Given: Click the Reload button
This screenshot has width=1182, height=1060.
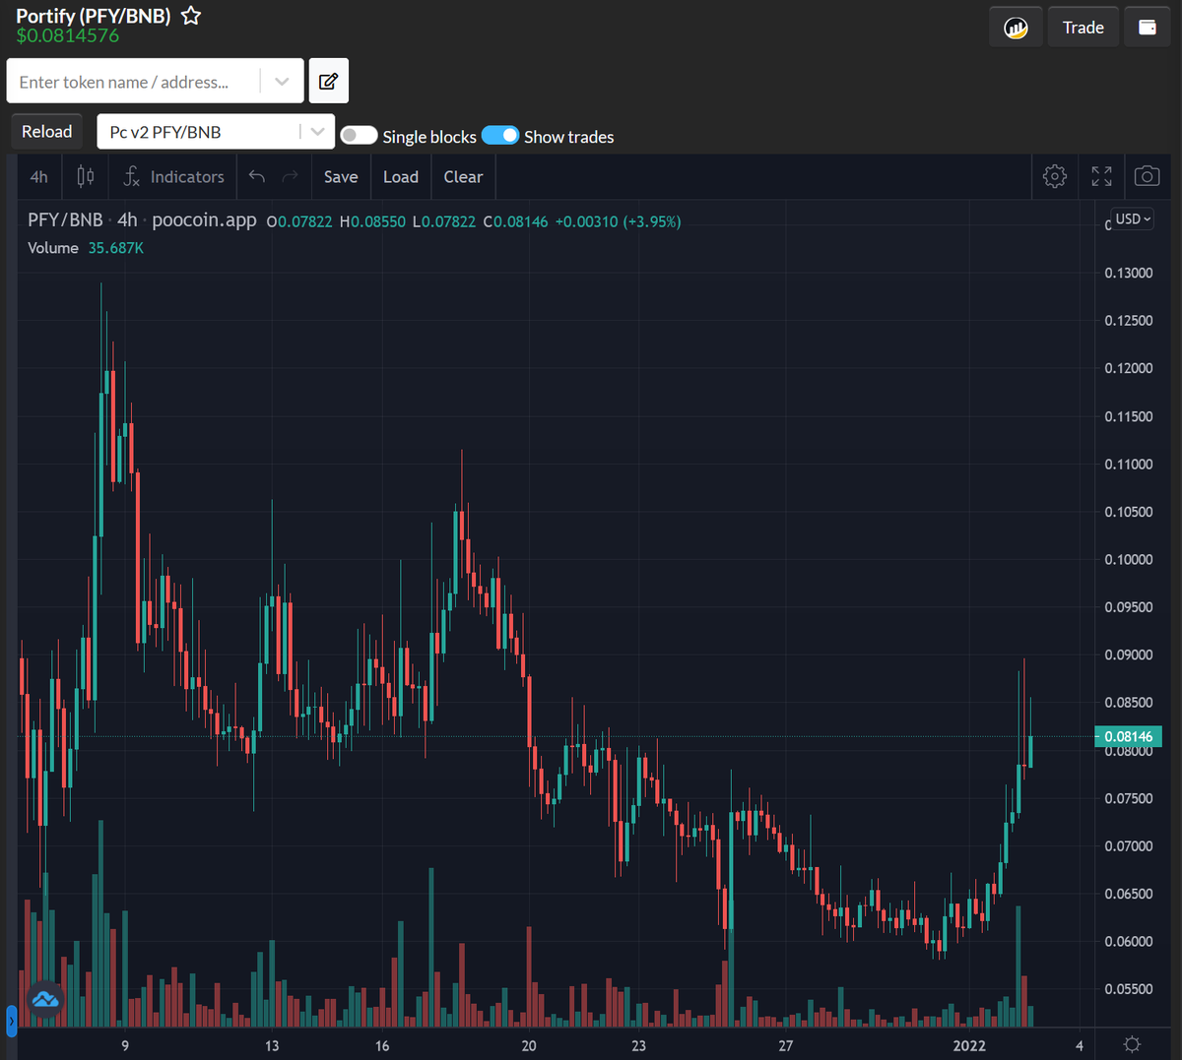Looking at the screenshot, I should pos(47,132).
